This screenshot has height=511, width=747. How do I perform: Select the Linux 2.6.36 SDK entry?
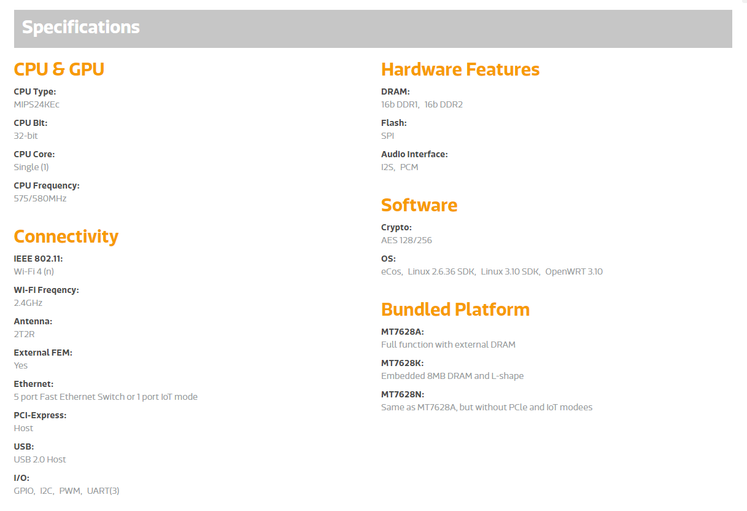(x=441, y=271)
